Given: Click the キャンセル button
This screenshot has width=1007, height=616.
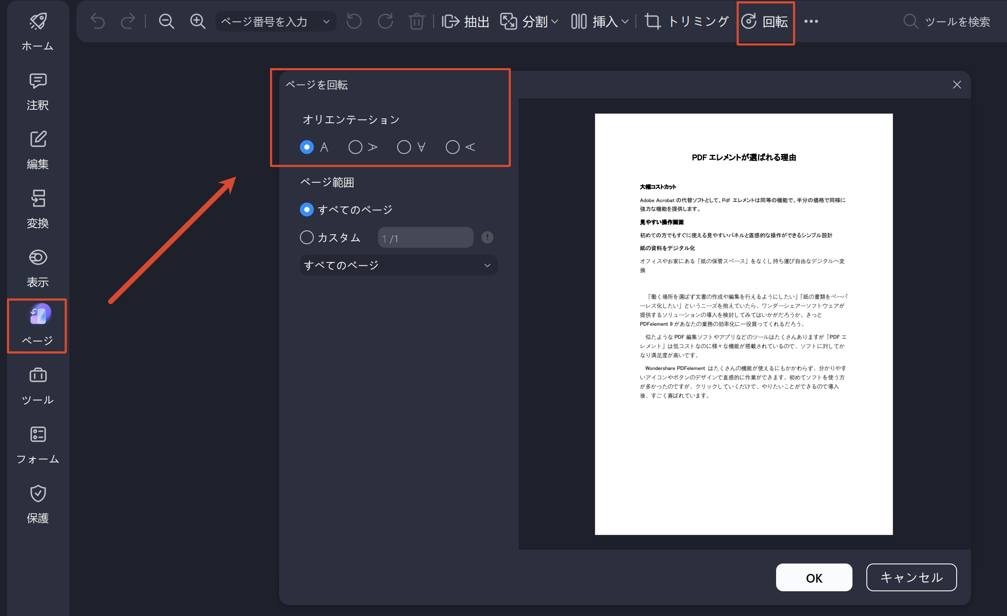Looking at the screenshot, I should 912,577.
